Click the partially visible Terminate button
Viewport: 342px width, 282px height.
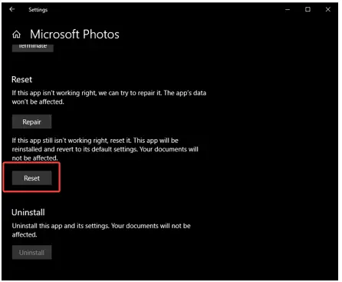click(x=33, y=48)
